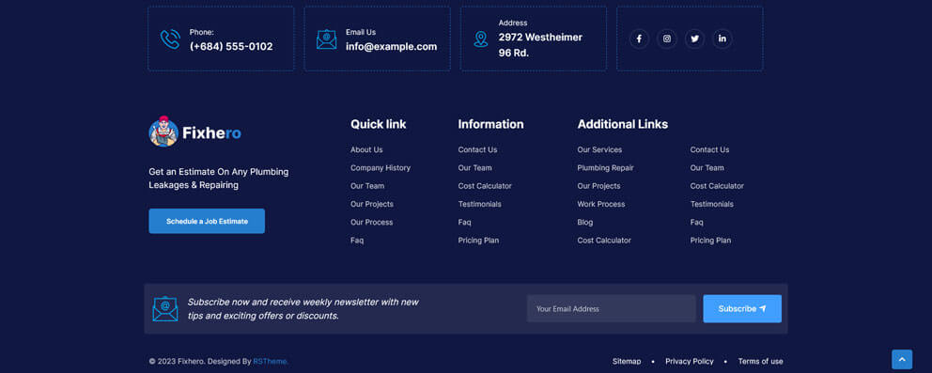Screen dimensions: 932x373
Task: Open Our Projects under Quick link
Action: coord(372,204)
